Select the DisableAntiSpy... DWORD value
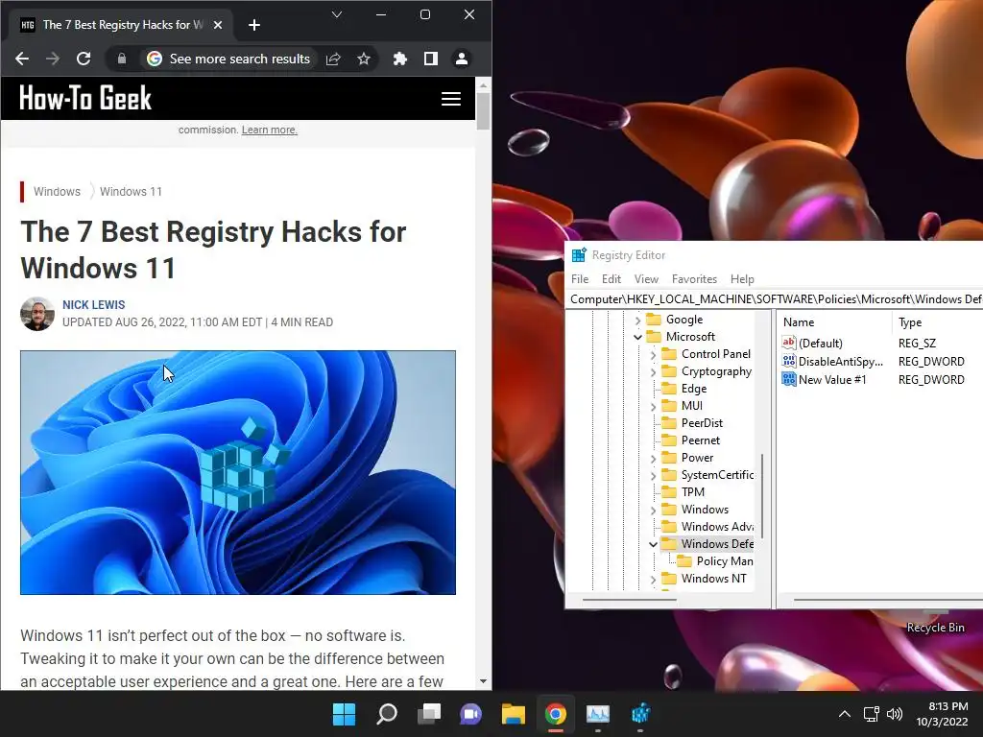 pos(840,362)
